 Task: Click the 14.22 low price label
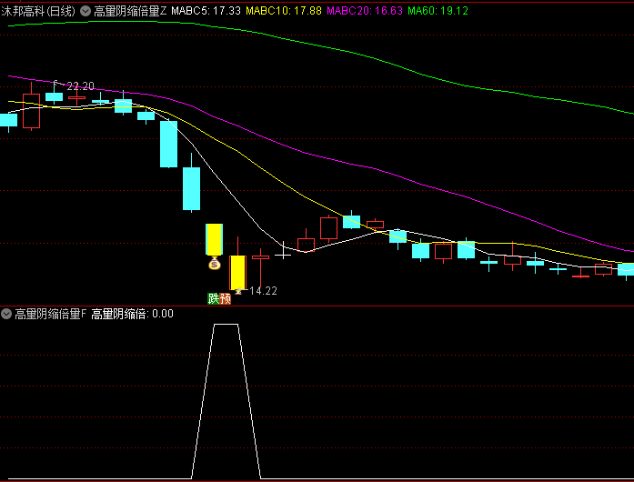pos(263,291)
